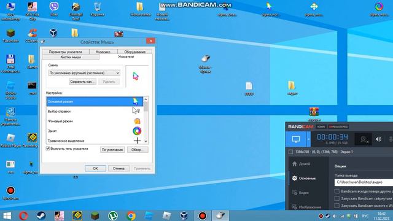Open Windows Start button

click(x=7, y=215)
